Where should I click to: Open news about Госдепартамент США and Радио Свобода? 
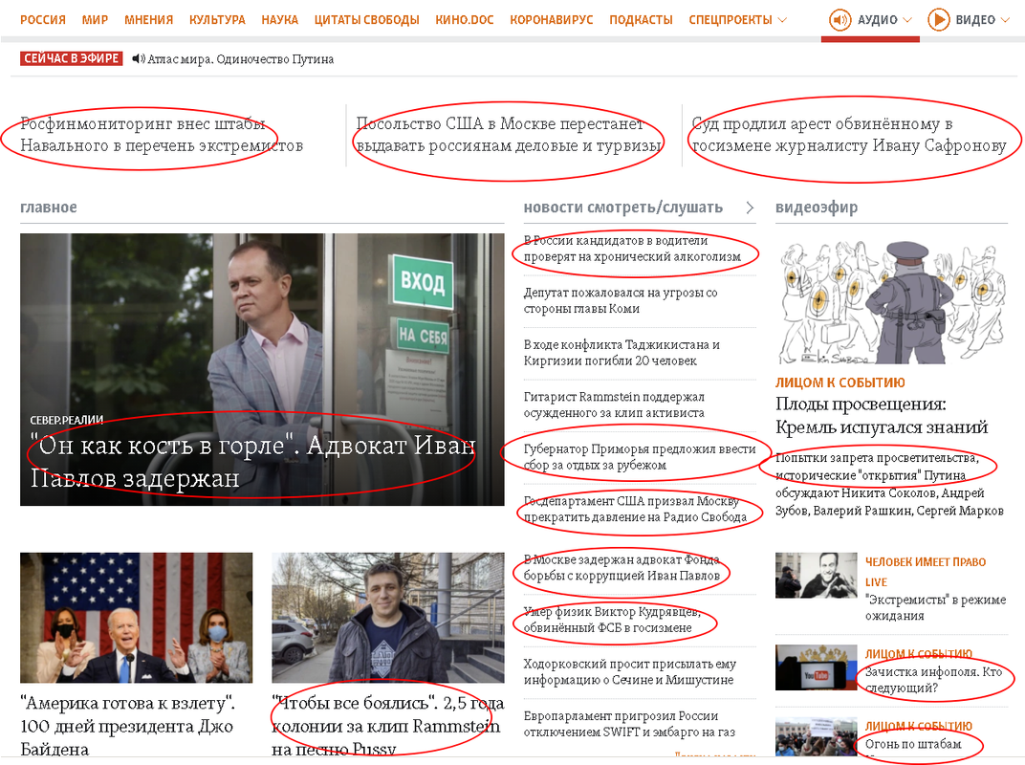(x=635, y=509)
